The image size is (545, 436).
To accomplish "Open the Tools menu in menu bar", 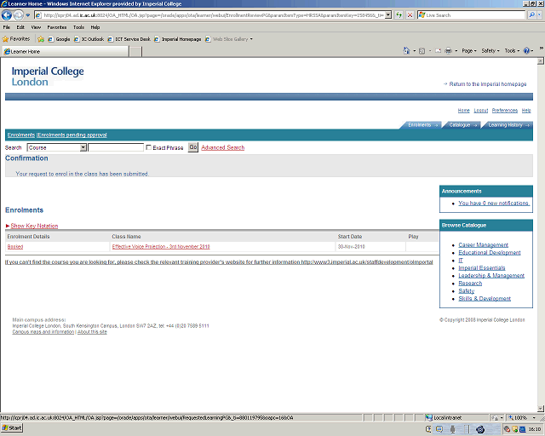I will [x=78, y=27].
